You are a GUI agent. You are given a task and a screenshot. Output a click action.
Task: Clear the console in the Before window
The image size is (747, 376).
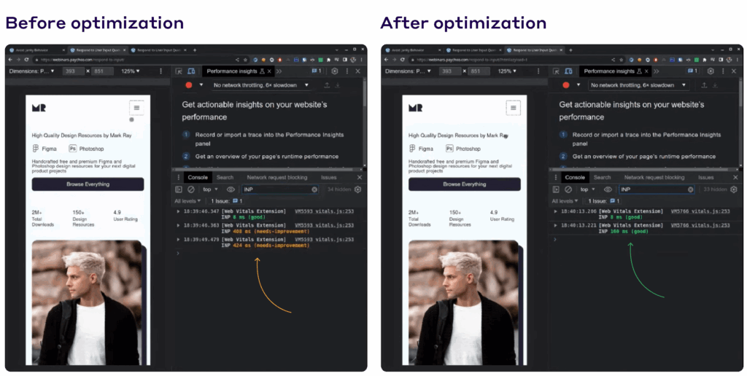click(x=191, y=189)
